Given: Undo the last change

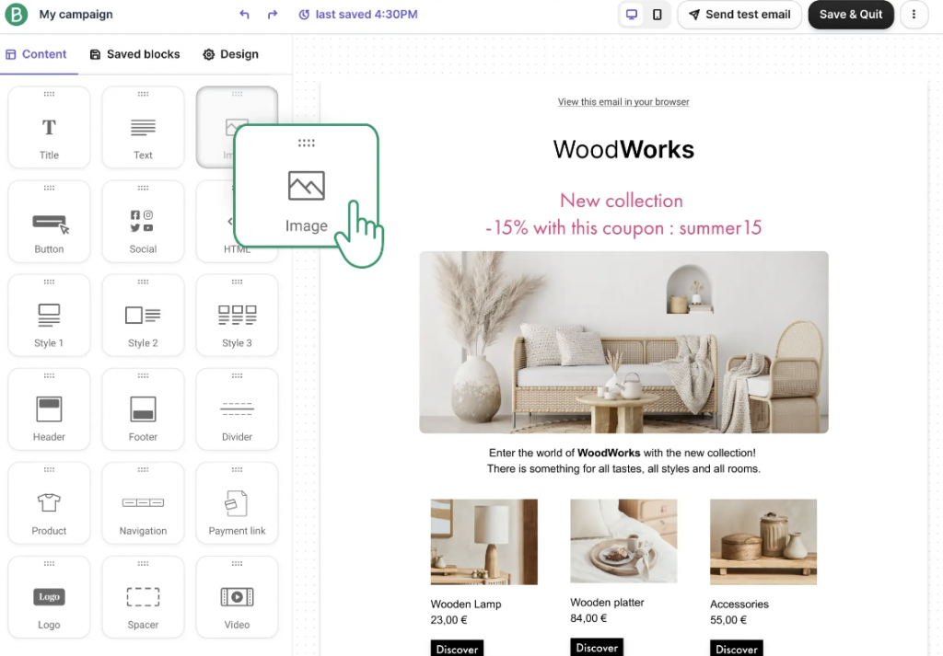Looking at the screenshot, I should tap(245, 14).
